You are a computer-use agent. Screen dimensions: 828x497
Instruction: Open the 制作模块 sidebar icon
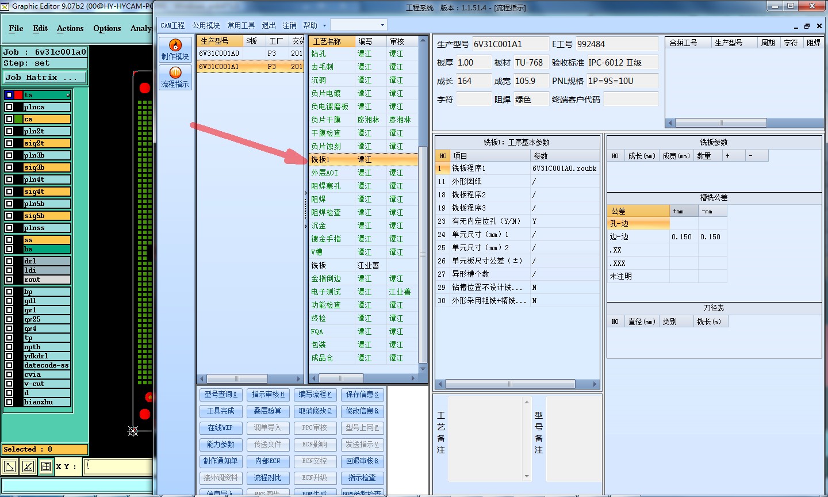coord(175,49)
